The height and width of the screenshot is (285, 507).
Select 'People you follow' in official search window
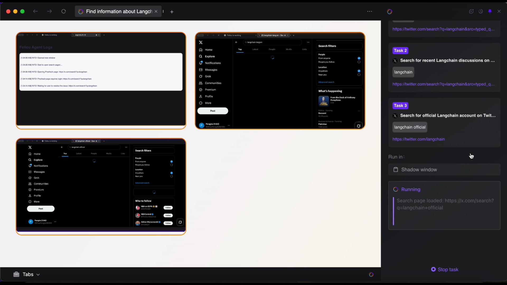click(172, 165)
